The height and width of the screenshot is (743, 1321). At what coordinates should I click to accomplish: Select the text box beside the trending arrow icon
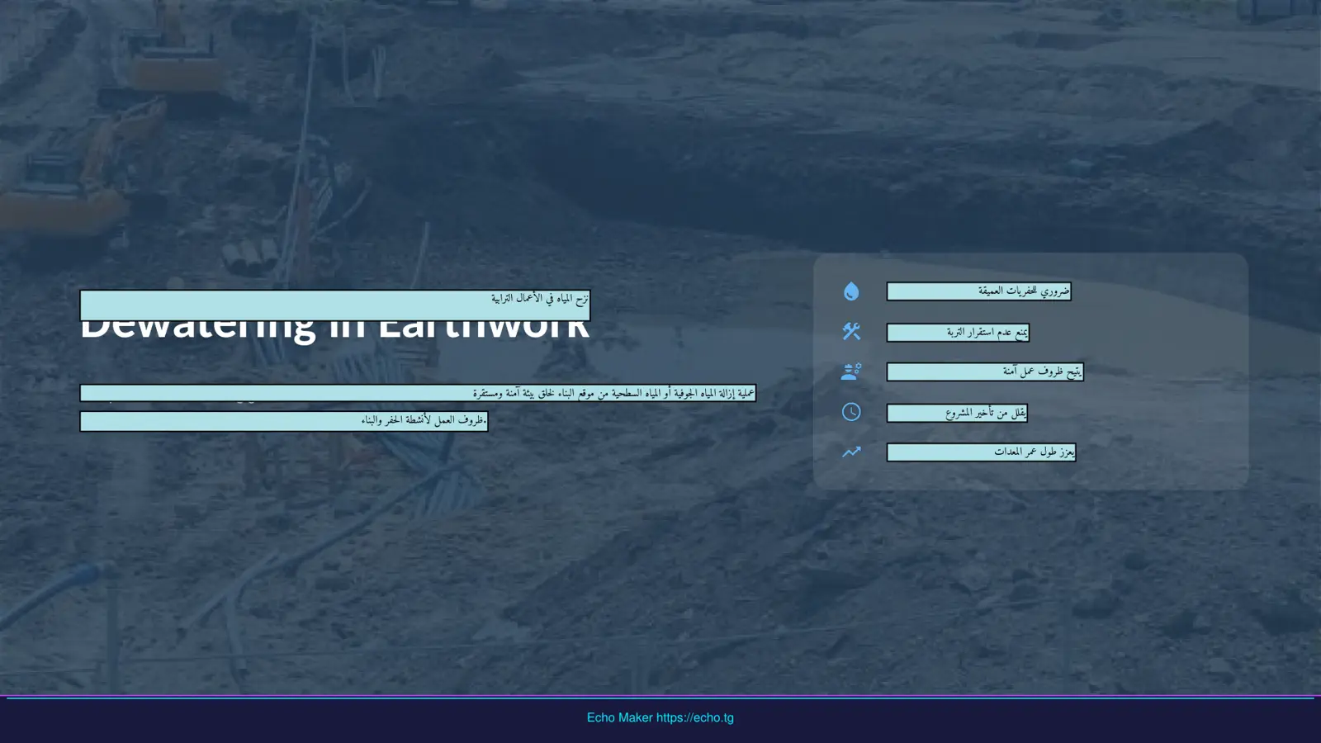[x=981, y=452]
